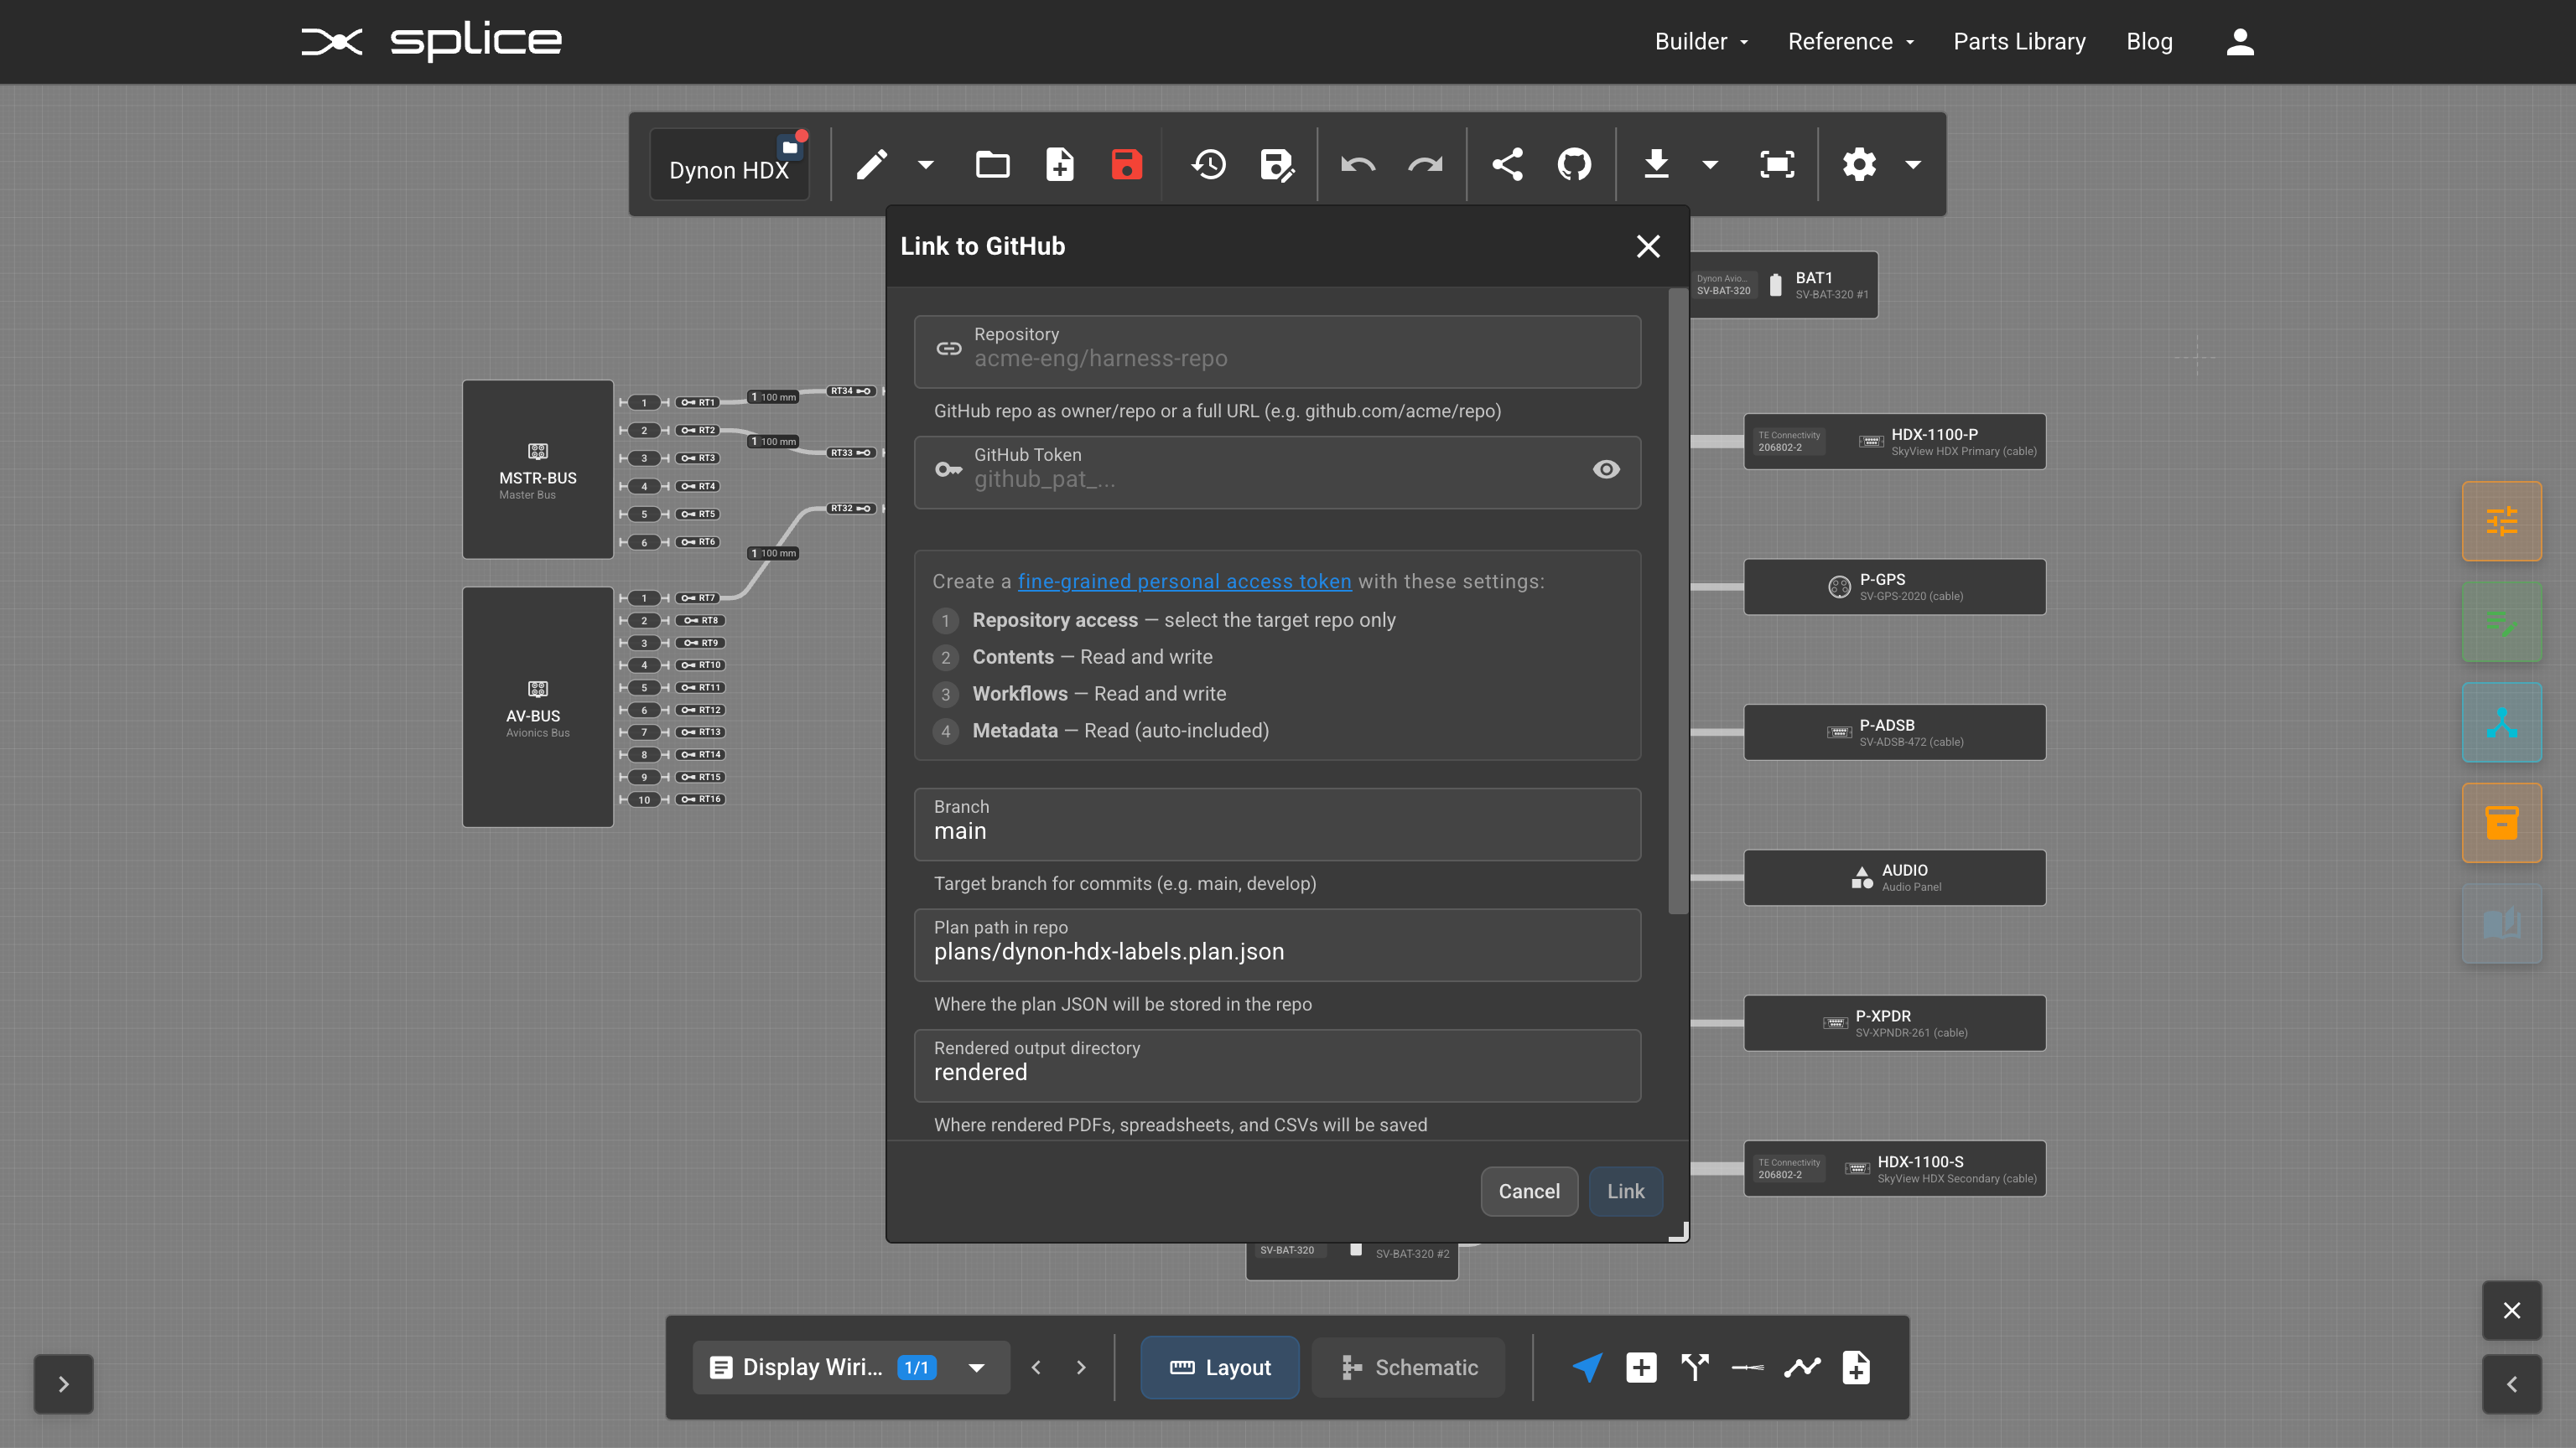Viewport: 2576px width, 1448px height.
Task: Open the blue branching network panel
Action: tap(2501, 721)
